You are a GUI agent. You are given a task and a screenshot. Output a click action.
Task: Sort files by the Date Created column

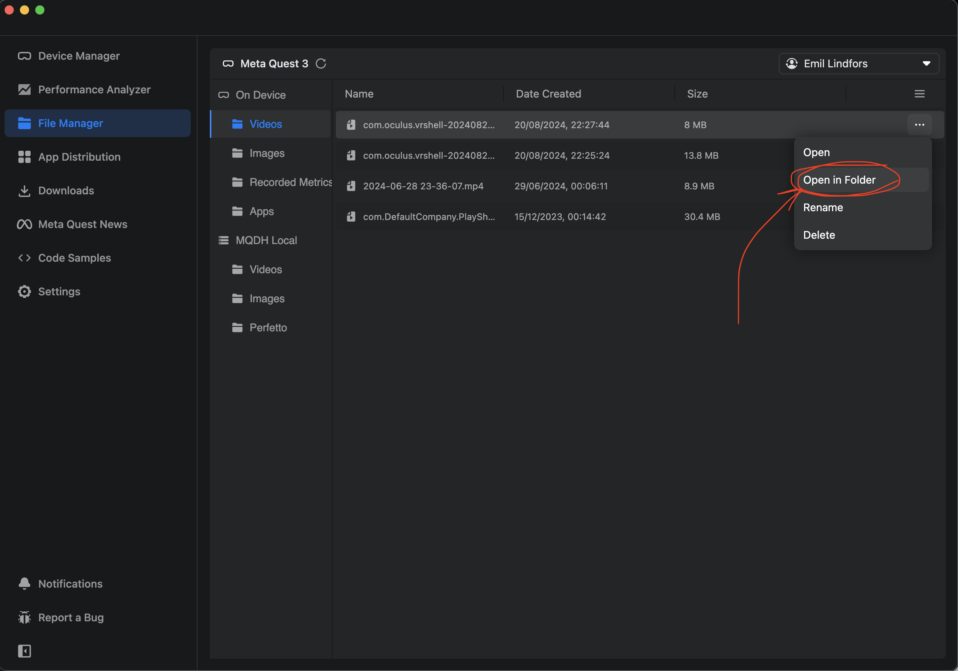click(x=548, y=94)
